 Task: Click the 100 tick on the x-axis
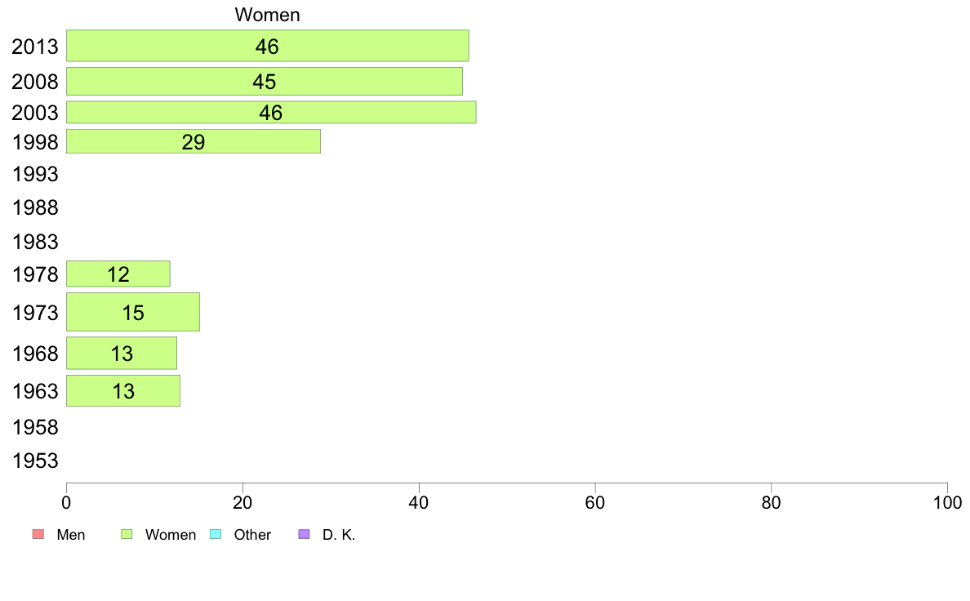pyautogui.click(x=947, y=502)
